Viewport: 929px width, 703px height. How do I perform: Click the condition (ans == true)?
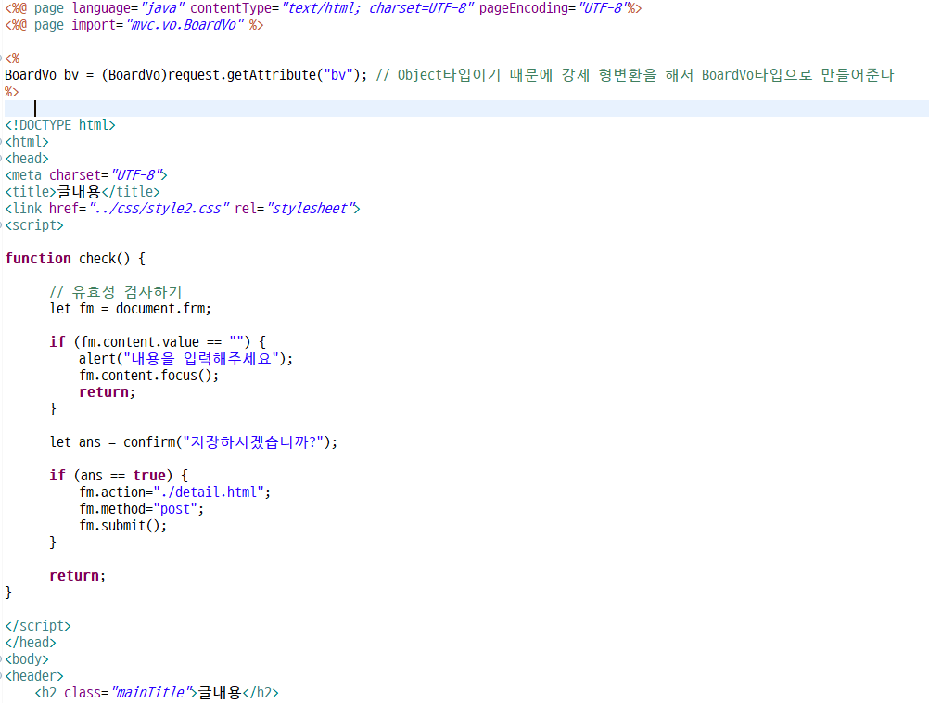123,476
